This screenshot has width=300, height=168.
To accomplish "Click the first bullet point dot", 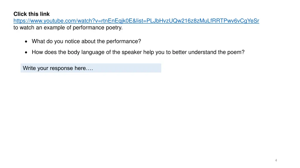I will coord(26,41).
